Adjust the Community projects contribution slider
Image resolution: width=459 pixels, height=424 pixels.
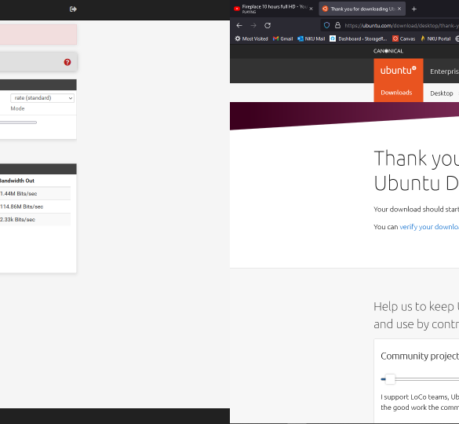point(390,379)
